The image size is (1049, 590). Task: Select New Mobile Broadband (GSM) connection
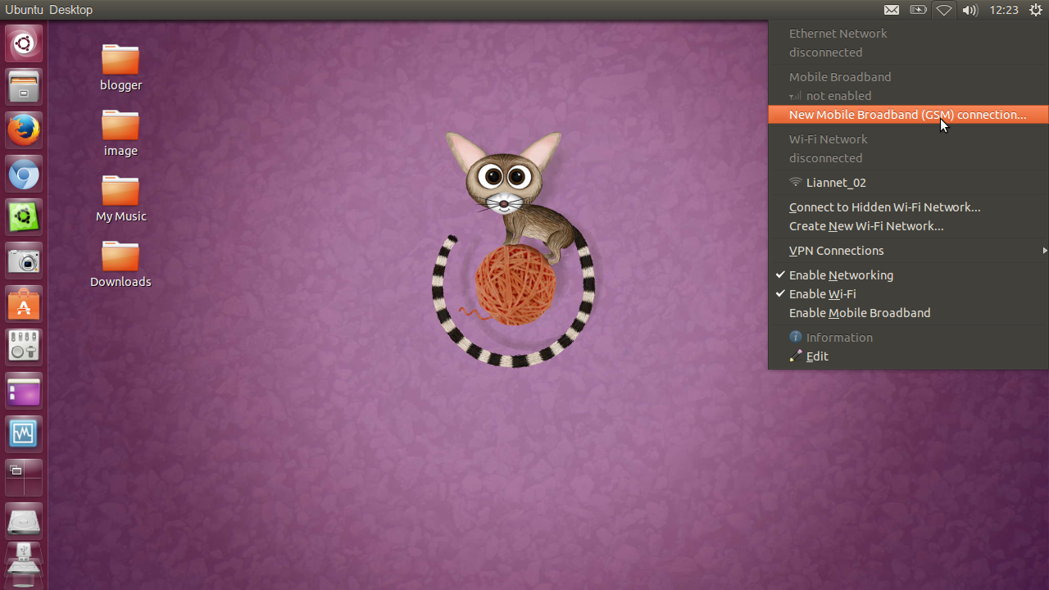(906, 115)
